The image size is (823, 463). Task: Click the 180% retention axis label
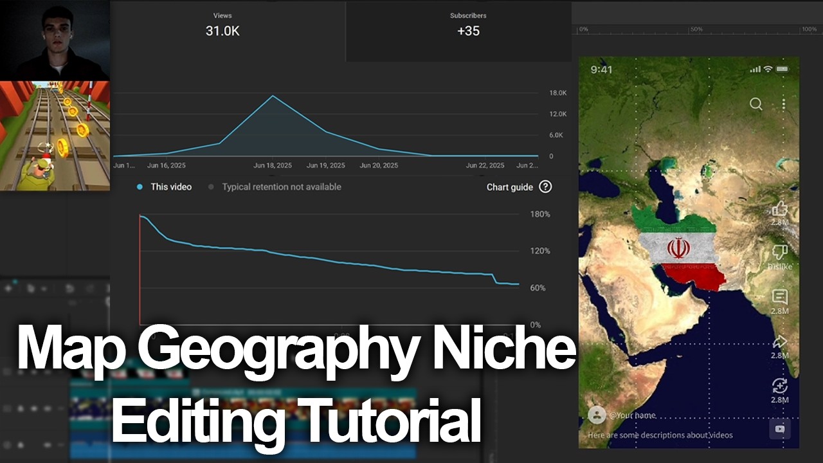pos(540,214)
